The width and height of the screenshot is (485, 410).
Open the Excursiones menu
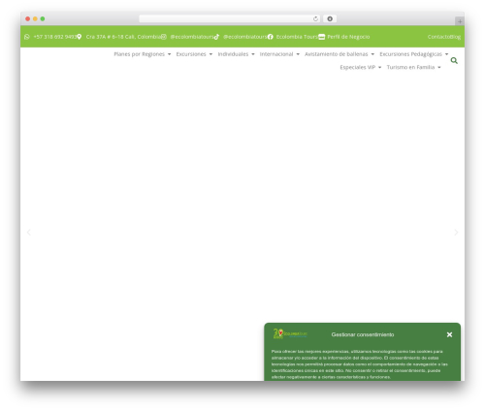(x=191, y=54)
